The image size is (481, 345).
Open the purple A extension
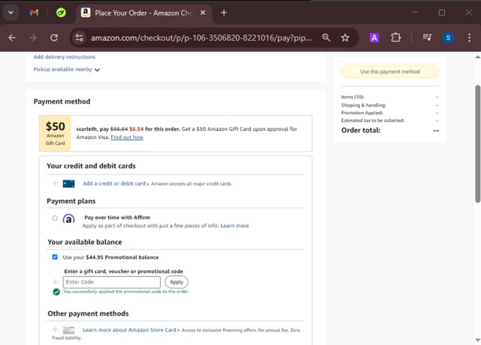coord(374,38)
